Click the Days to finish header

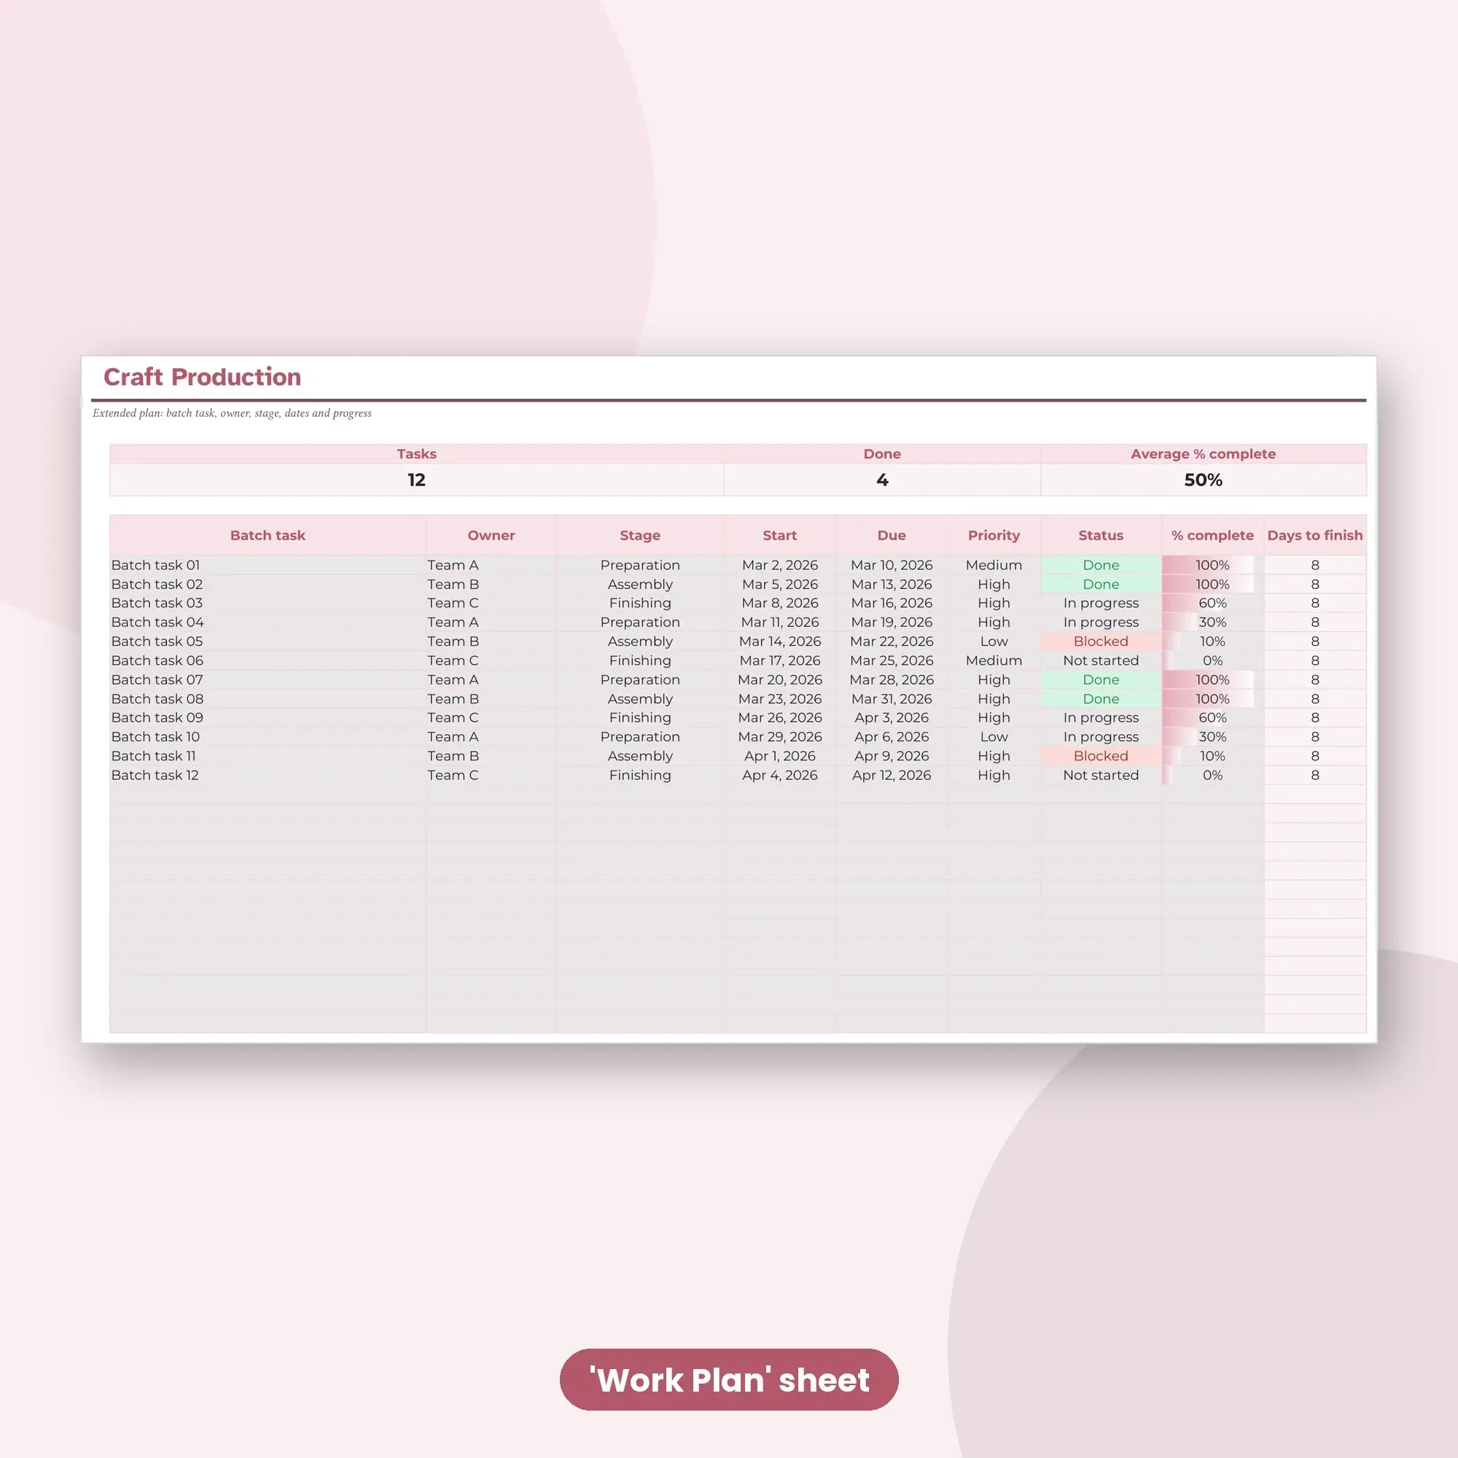pos(1315,535)
